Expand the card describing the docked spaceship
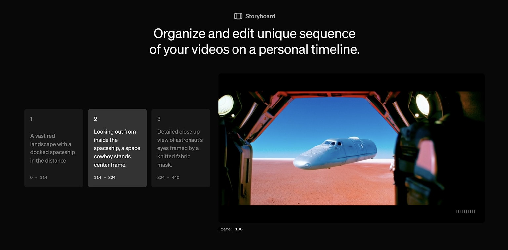This screenshot has width=508, height=250. click(x=54, y=148)
